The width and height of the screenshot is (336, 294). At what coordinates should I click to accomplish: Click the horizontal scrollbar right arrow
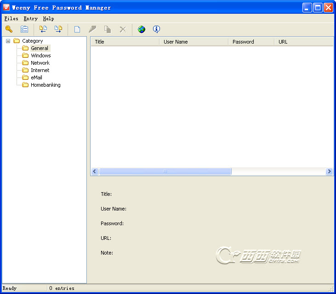tap(329, 172)
